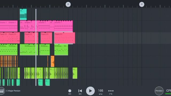Start playback with the Play button
This screenshot has width=171, height=96.
(90, 91)
